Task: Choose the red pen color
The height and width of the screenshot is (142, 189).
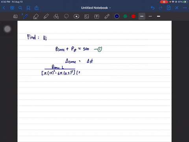Action: 133,16
